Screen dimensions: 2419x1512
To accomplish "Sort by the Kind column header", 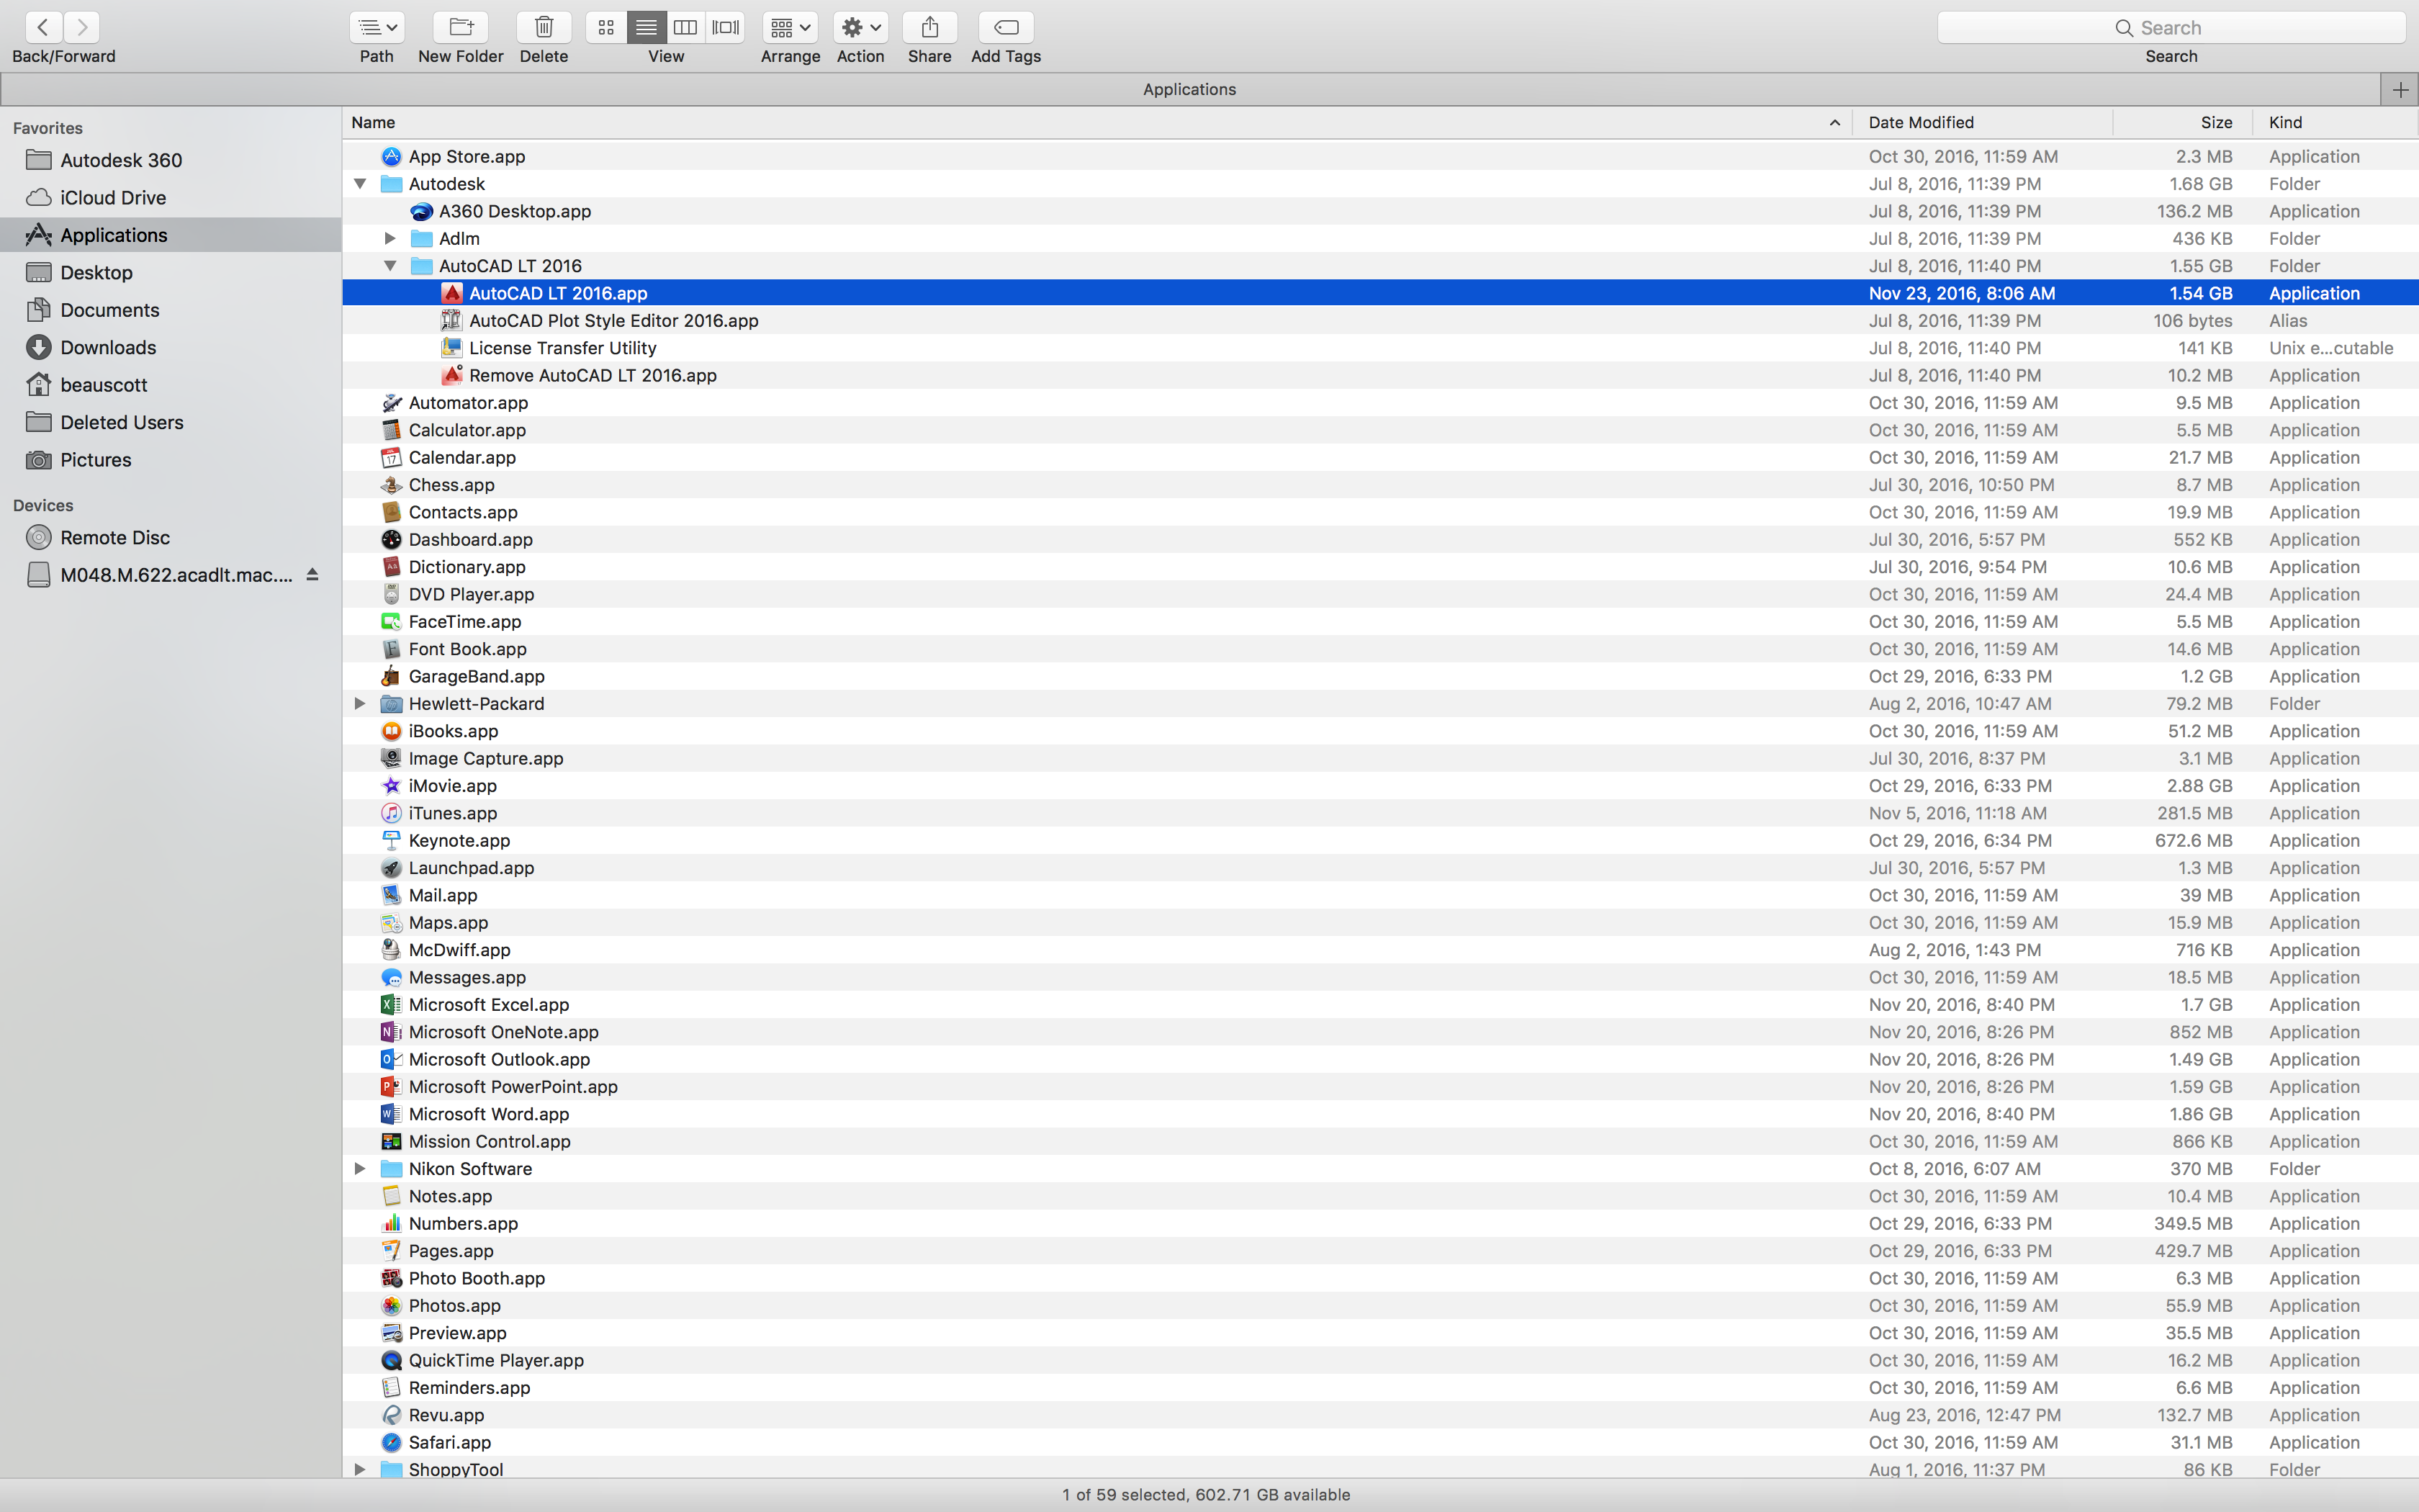I will point(2335,122).
